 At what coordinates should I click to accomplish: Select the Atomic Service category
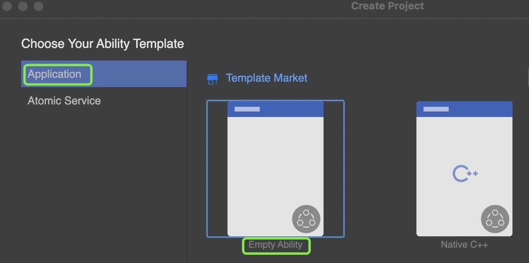coord(64,101)
